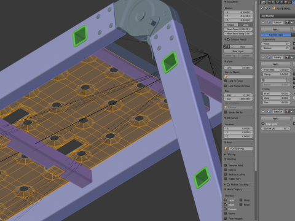Enable Lock to Cursor checkbox

tap(226, 81)
